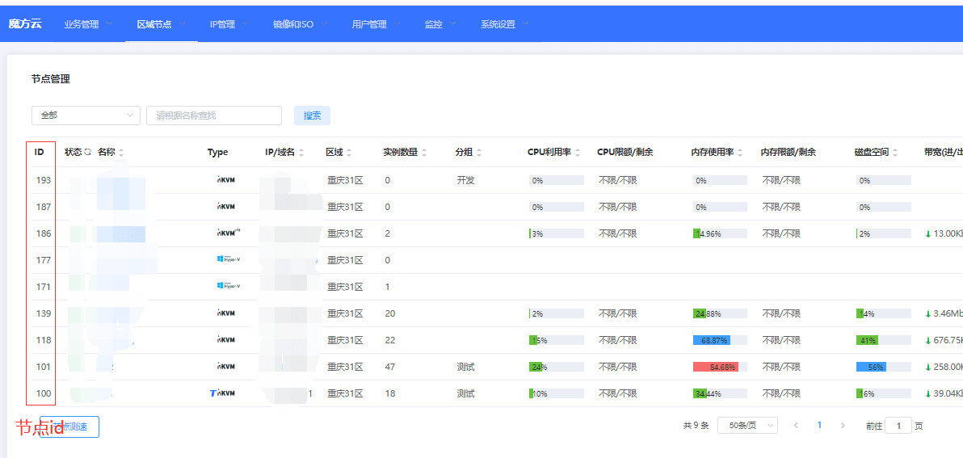Sort by 区域 using its sort arrows
963x458 pixels.
coord(349,152)
